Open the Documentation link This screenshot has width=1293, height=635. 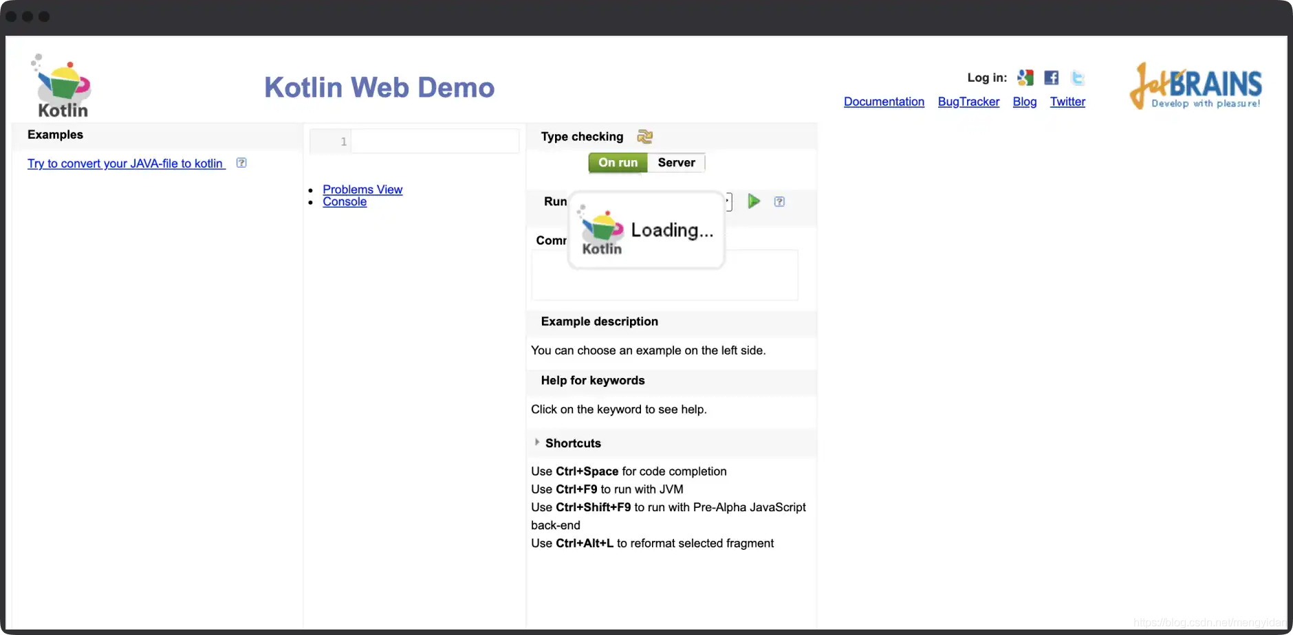[x=884, y=102]
